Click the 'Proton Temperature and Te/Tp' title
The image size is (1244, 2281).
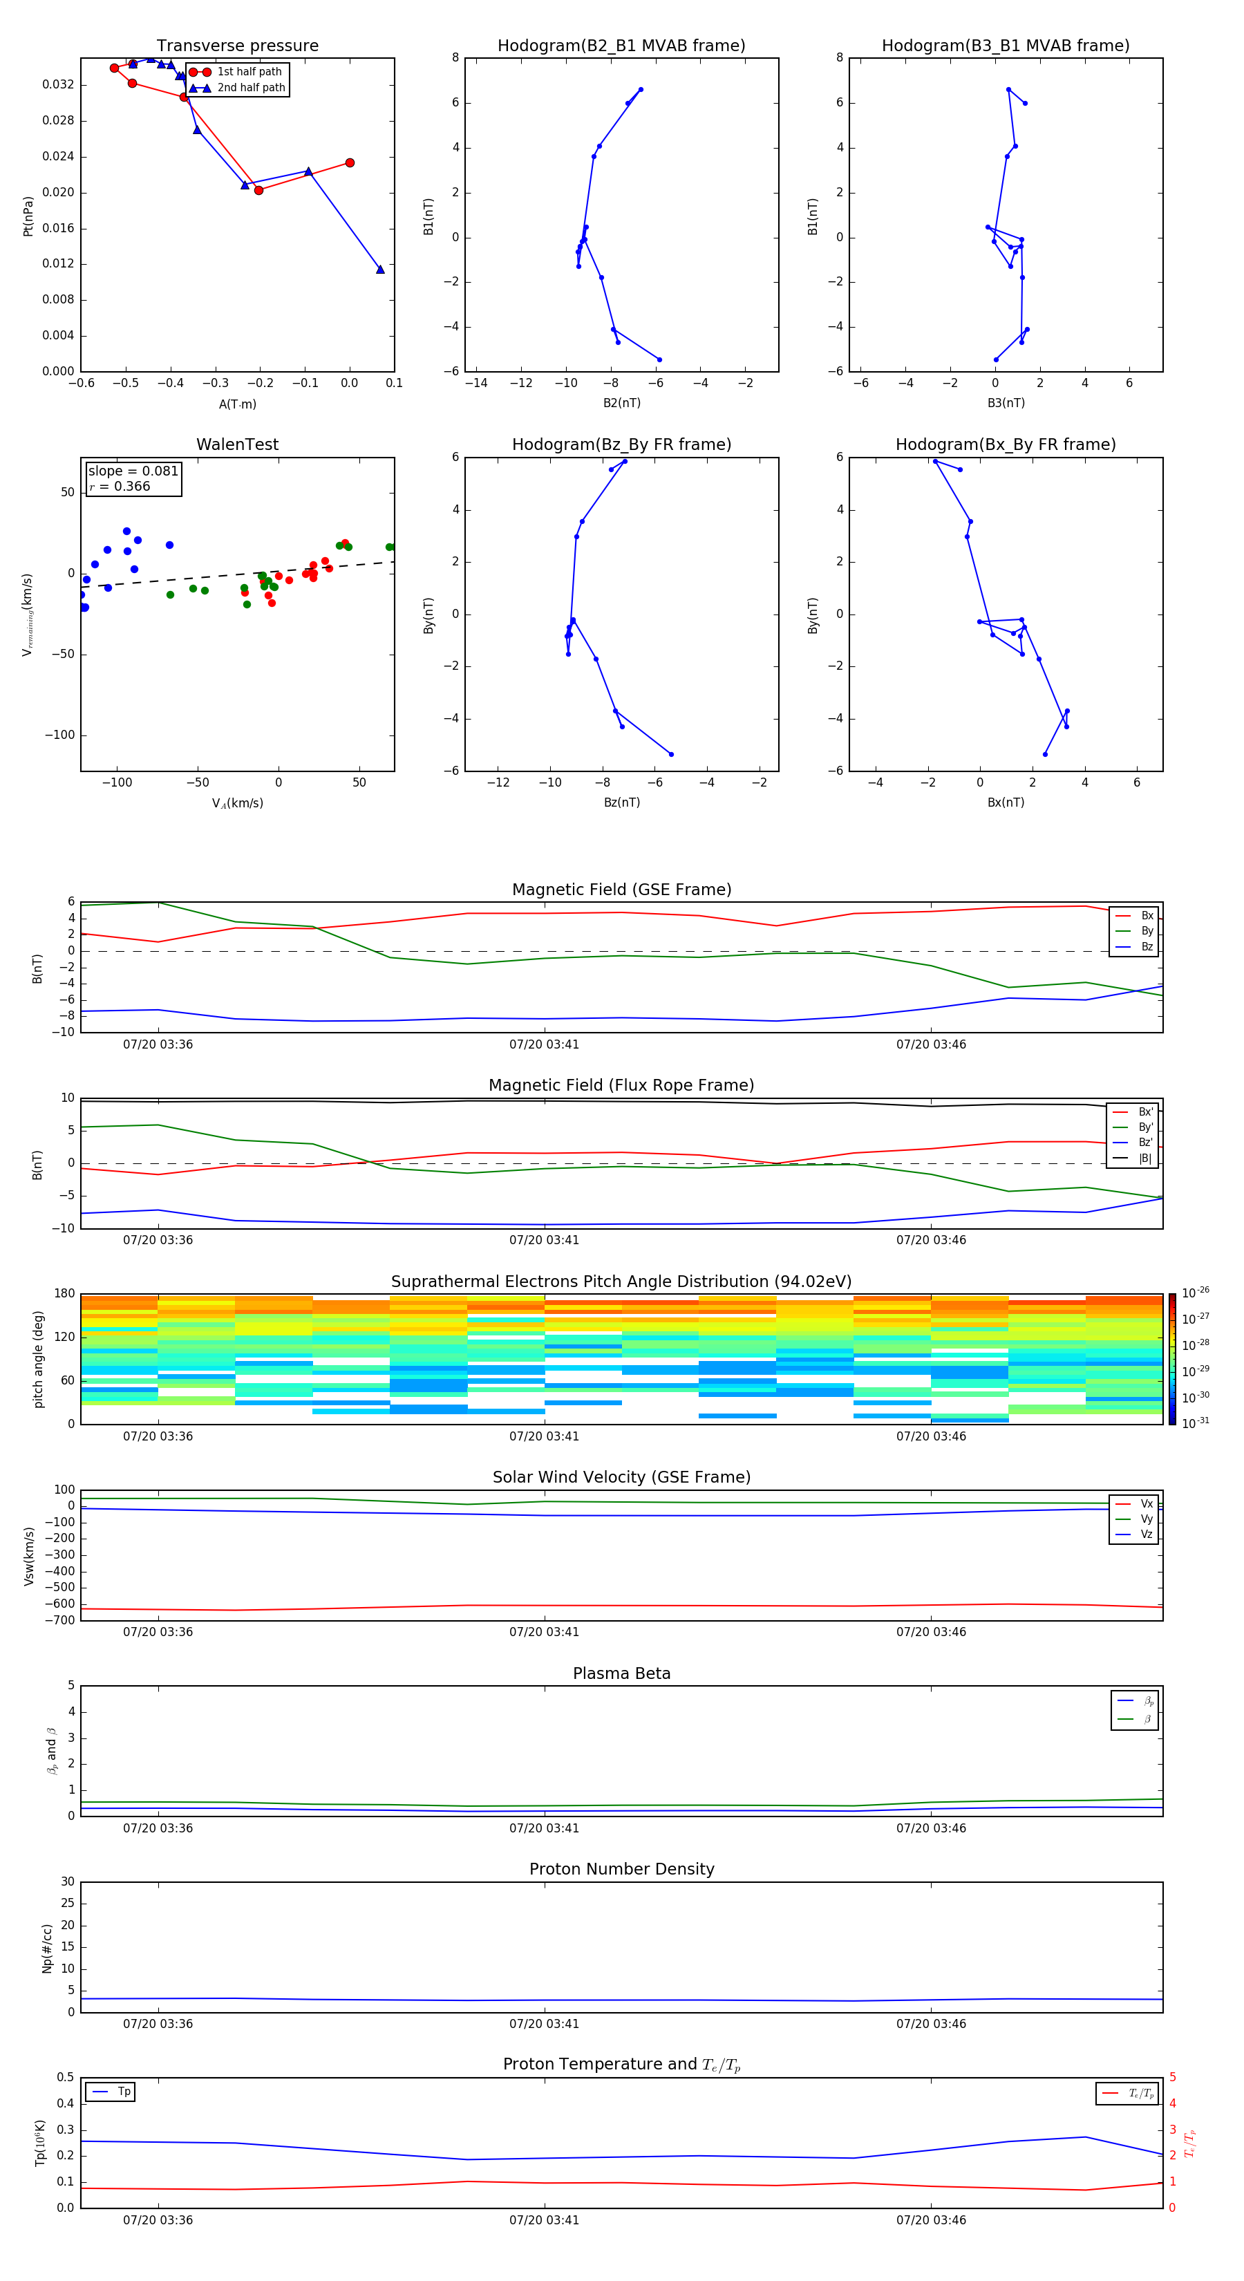click(621, 2065)
